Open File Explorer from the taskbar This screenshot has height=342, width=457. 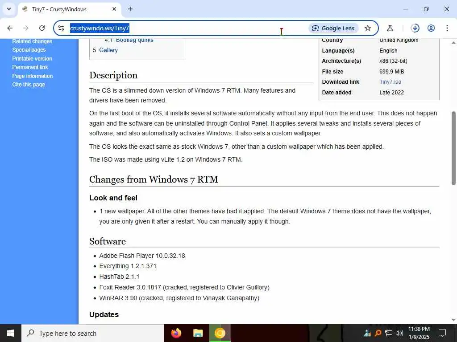coord(198,333)
